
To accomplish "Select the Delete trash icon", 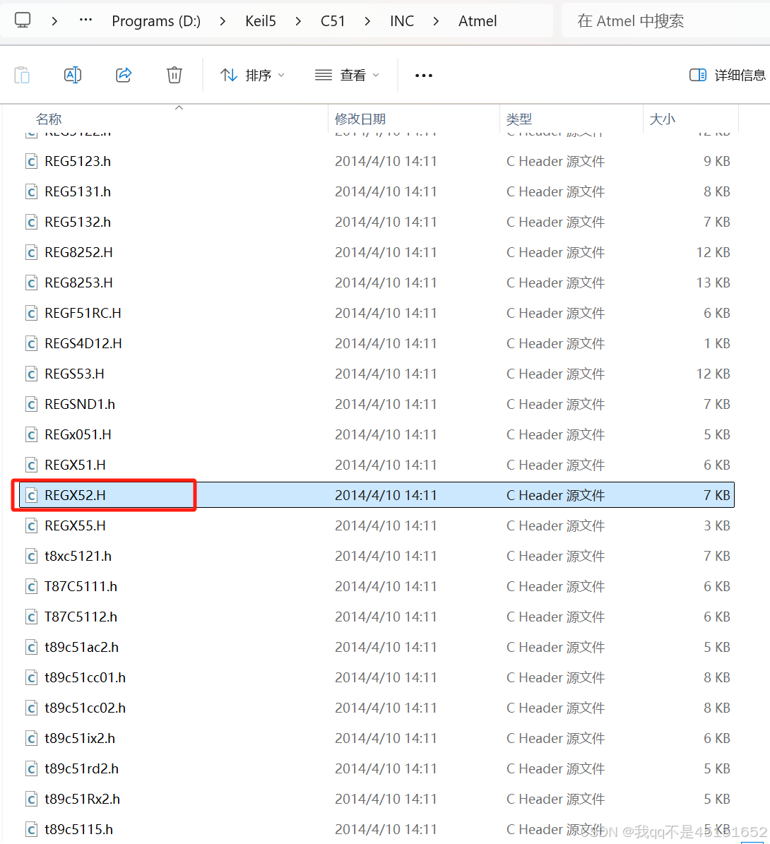I will 174,75.
